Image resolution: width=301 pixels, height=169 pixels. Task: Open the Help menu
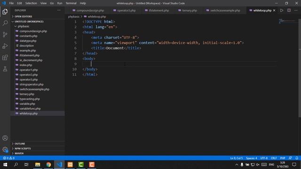coord(83,3)
